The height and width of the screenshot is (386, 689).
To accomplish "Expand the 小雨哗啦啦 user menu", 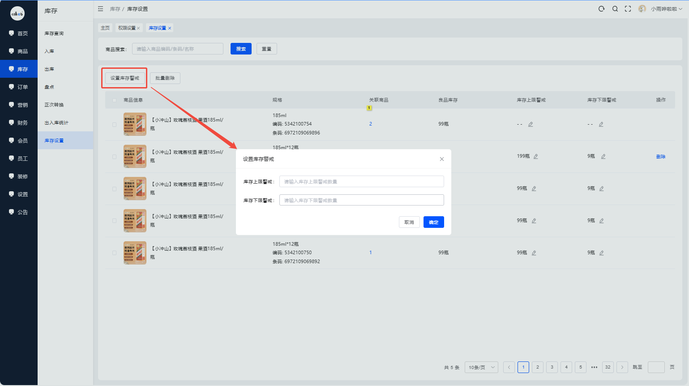I will (661, 9).
